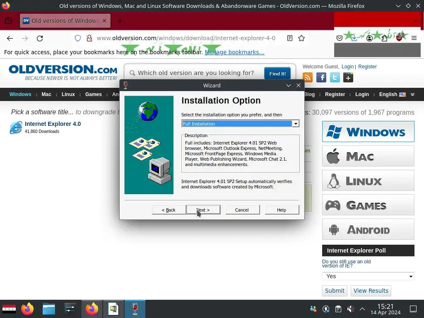Open the Login item in nav bar

(362, 94)
